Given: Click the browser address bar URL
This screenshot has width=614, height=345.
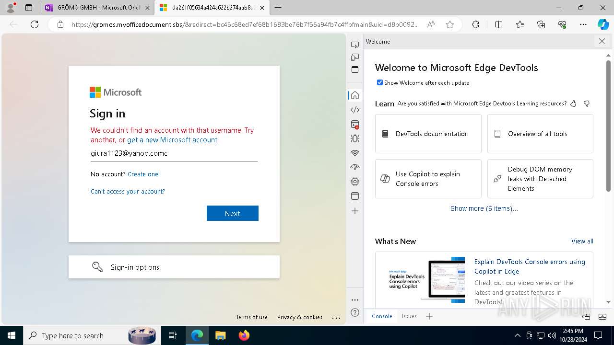Looking at the screenshot, I should click(245, 24).
